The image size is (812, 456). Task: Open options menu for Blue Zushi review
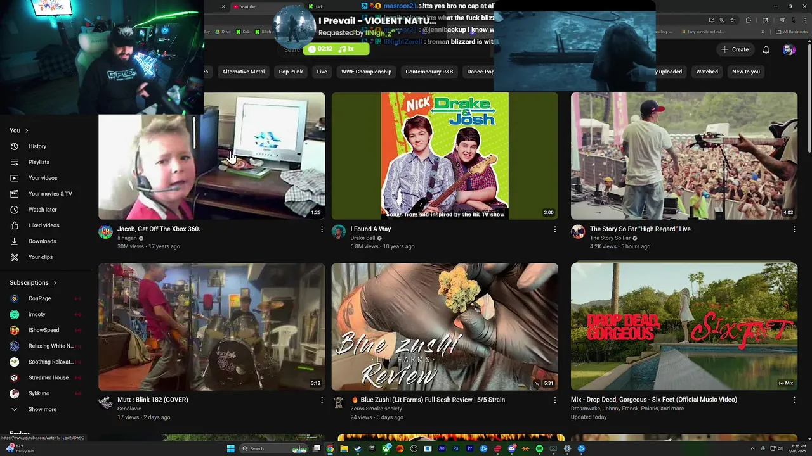555,400
